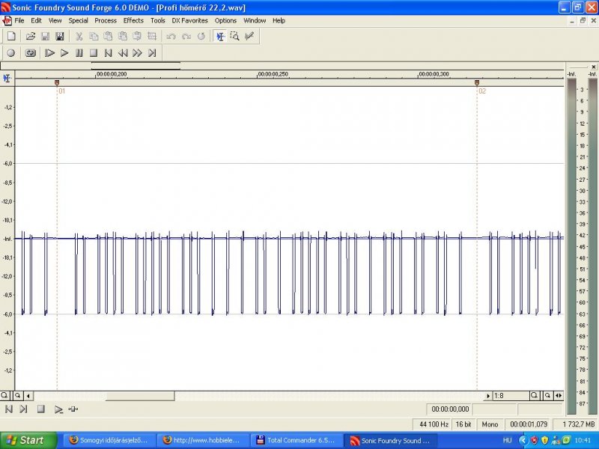Click the 1:8 zoom ratio display
599x449 pixels.
tap(511, 396)
